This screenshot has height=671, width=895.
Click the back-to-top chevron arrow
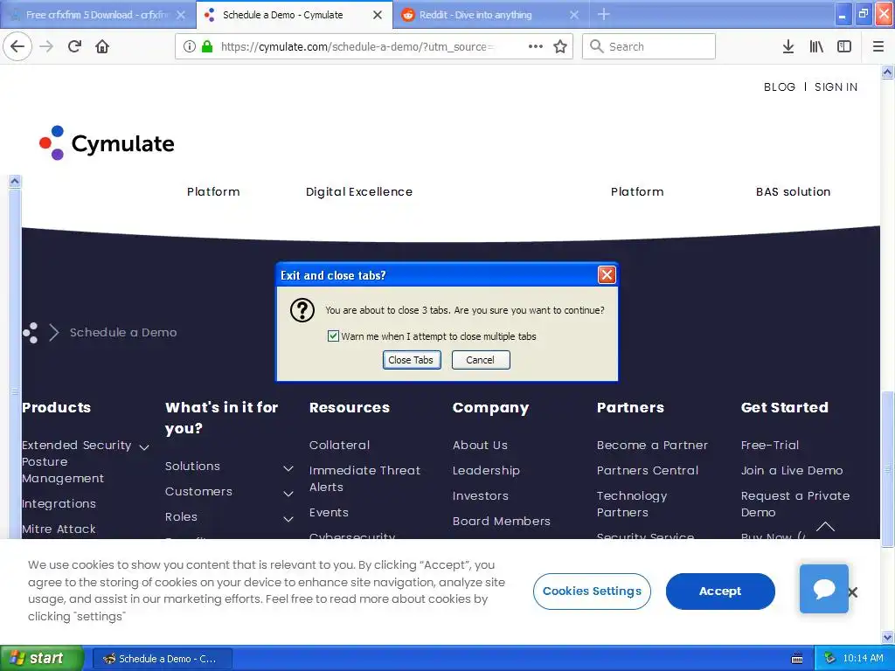[825, 526]
